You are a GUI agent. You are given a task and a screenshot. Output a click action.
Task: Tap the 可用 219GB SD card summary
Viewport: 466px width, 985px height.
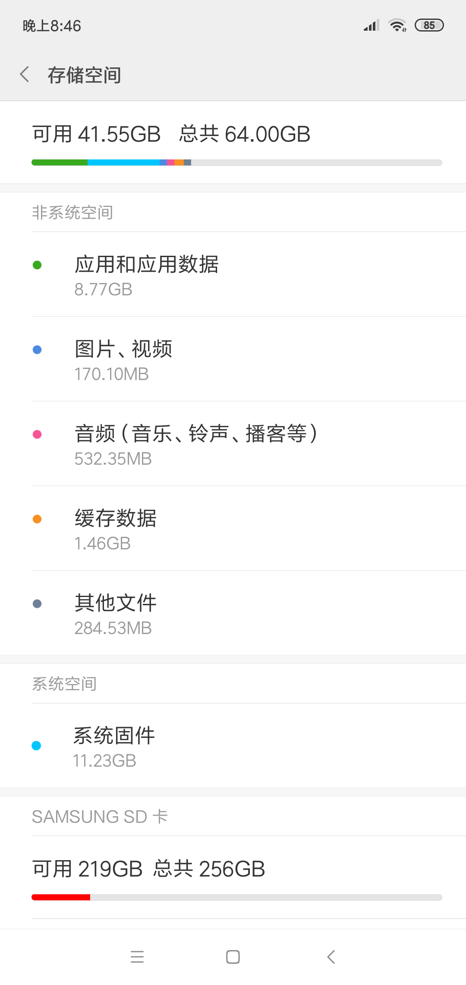pyautogui.click(x=148, y=869)
